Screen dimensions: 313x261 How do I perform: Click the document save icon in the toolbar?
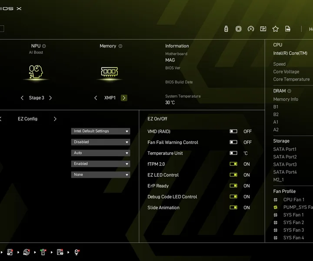[288, 29]
